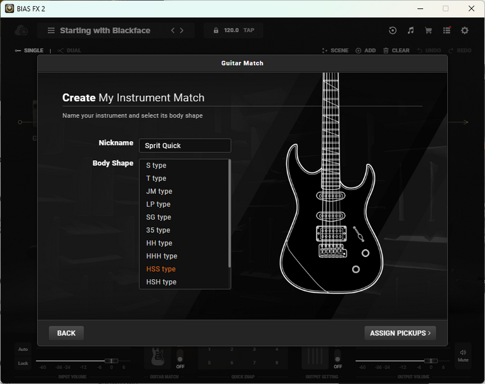Open the looper tool icon
This screenshot has height=384, width=485.
pos(392,30)
